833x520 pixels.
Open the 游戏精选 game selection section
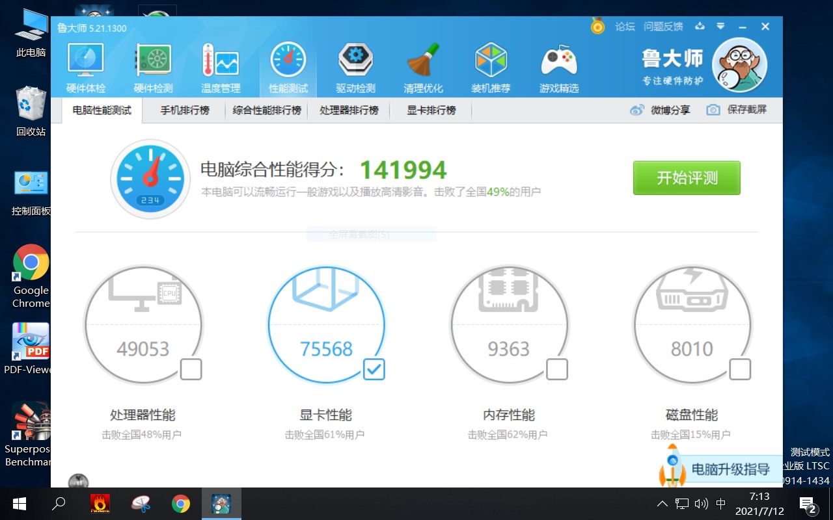pos(559,68)
